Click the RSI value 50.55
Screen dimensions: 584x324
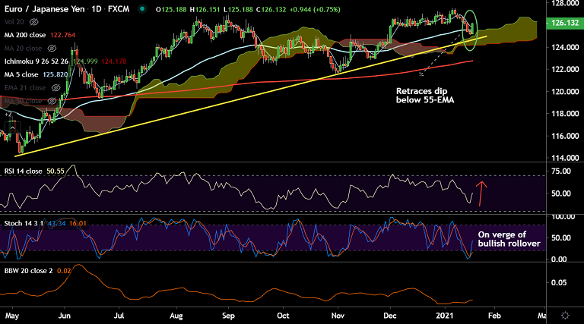tap(56, 171)
